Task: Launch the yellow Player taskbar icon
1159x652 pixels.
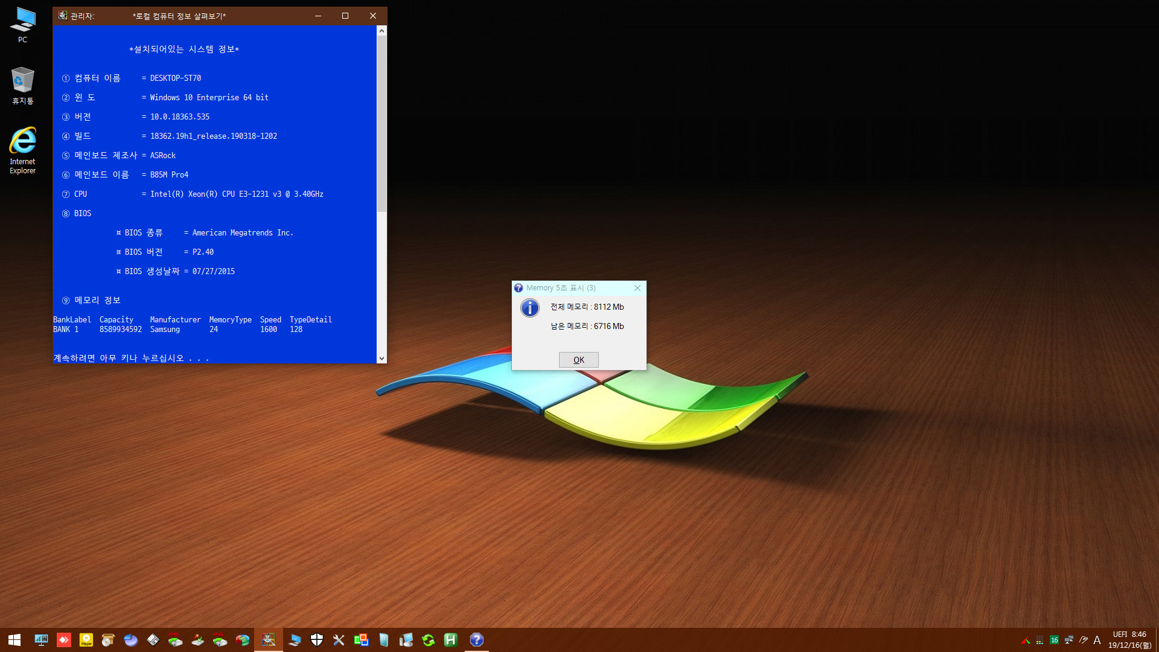Action: [x=86, y=640]
